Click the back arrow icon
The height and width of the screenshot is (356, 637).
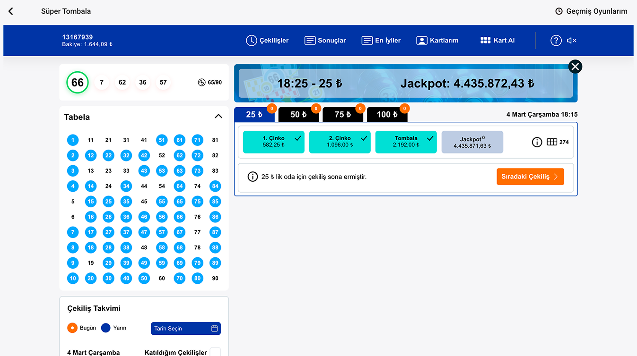point(11,11)
